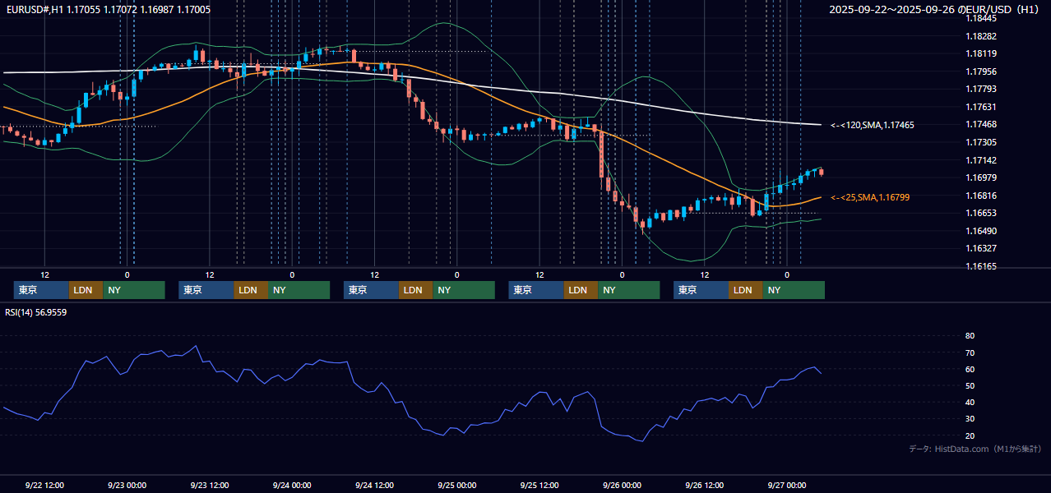This screenshot has height=493, width=1051.
Task: Click RSI scale value 70
Action: [970, 352]
